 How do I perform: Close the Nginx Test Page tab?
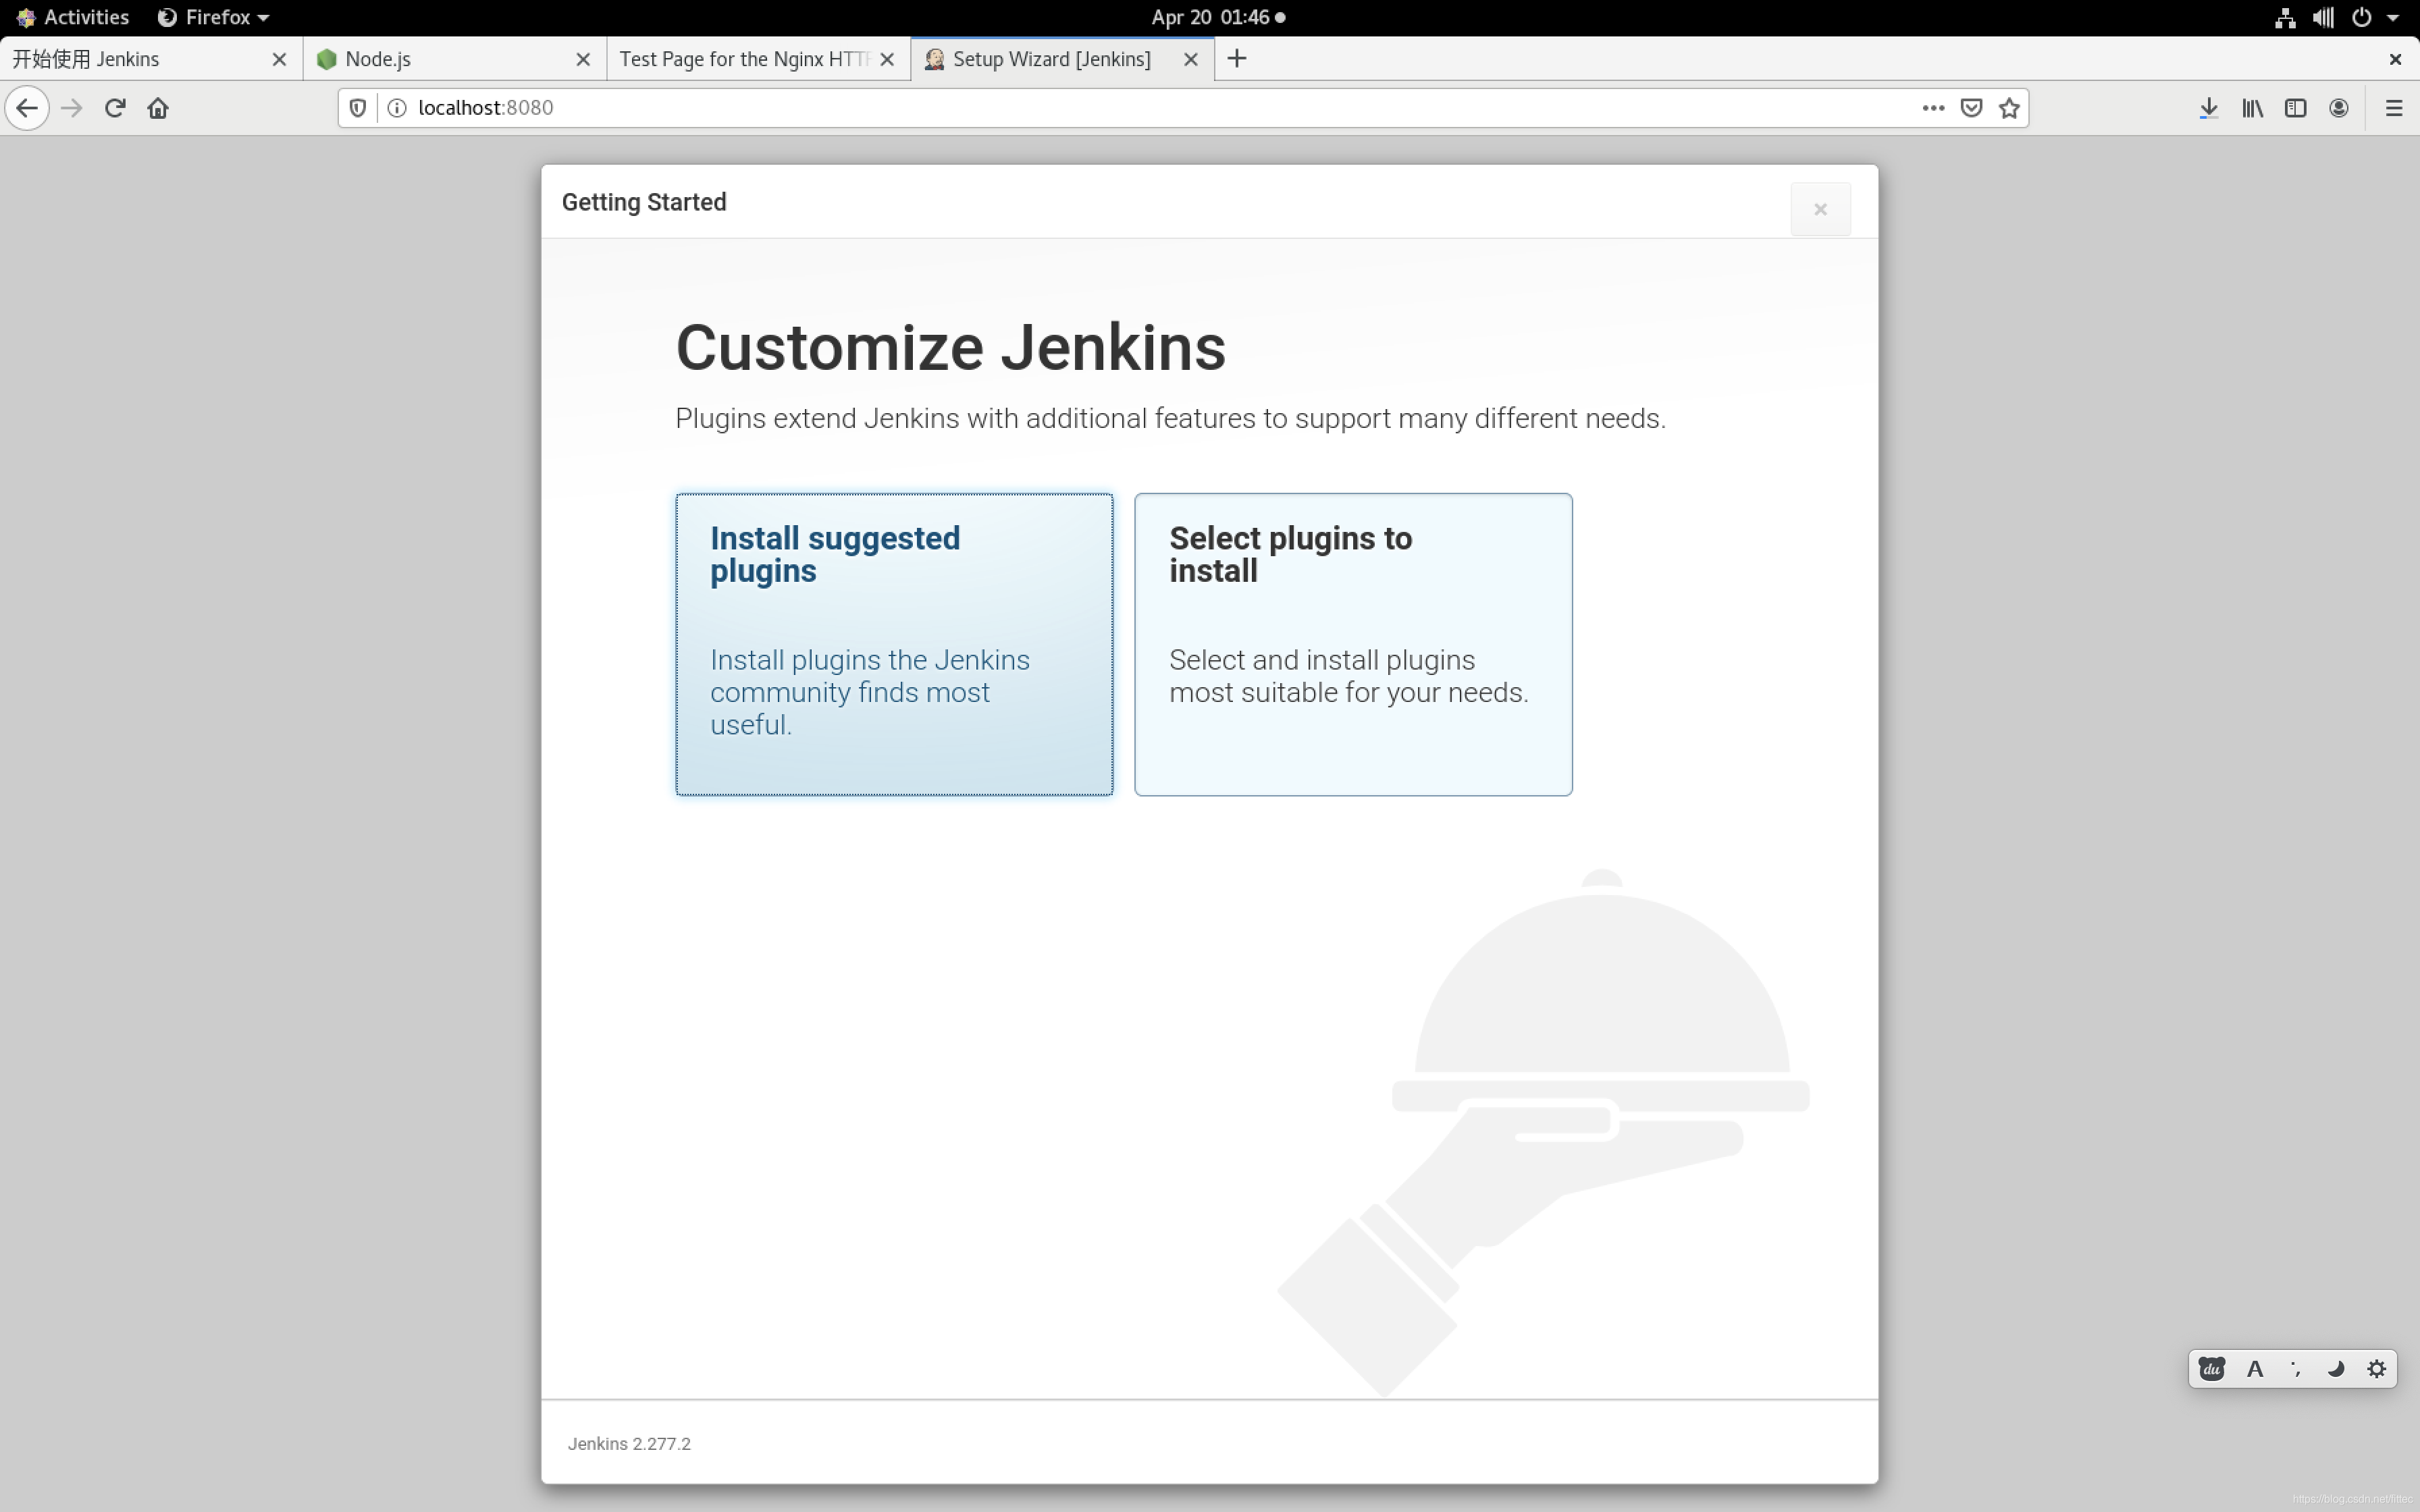(x=887, y=59)
